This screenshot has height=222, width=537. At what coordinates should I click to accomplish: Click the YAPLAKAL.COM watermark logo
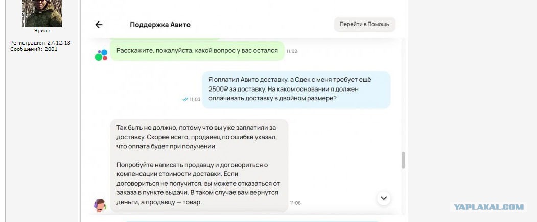point(488,207)
